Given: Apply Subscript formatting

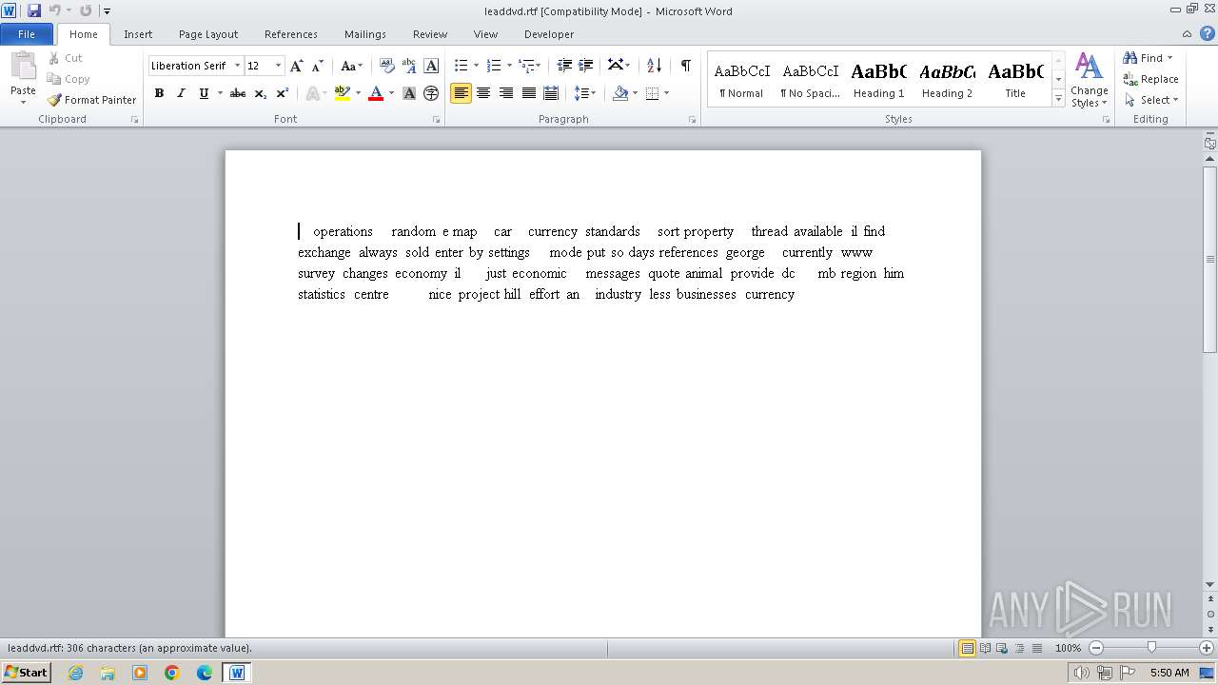Looking at the screenshot, I should (x=261, y=93).
